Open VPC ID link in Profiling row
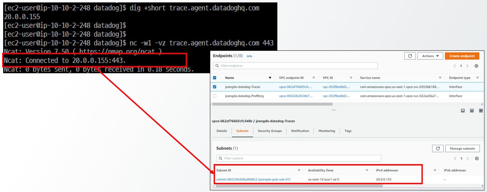This screenshot has height=192, width=487. coord(336,96)
